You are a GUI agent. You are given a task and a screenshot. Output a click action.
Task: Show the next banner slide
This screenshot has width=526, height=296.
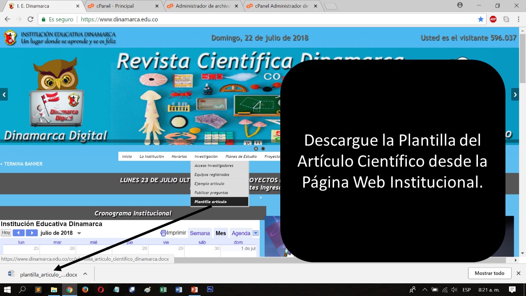pyautogui.click(x=515, y=94)
